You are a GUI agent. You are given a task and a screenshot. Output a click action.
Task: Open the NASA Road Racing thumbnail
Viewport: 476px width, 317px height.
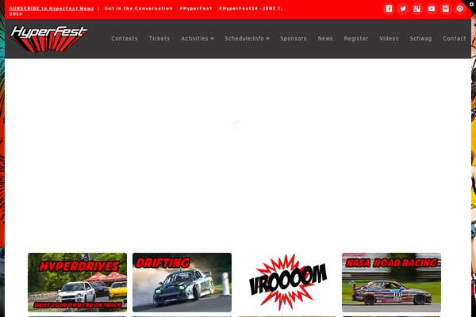[391, 282]
